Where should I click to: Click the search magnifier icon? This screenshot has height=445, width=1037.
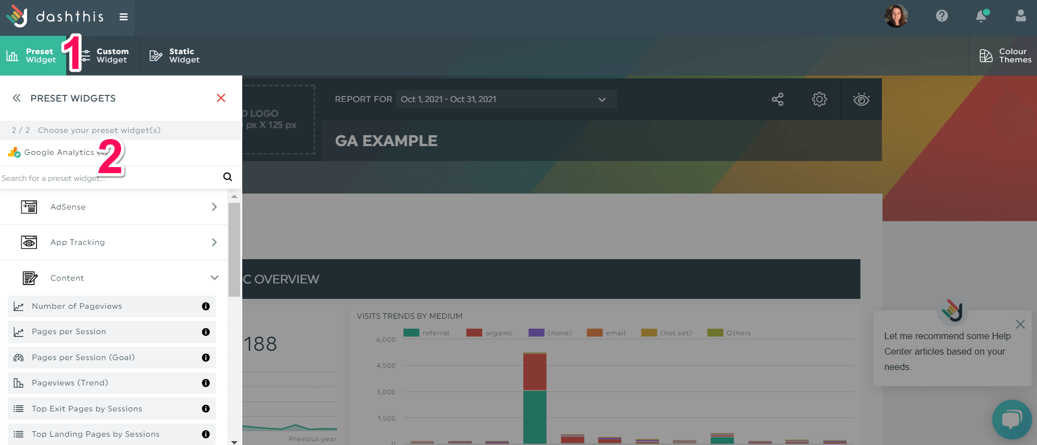click(x=227, y=177)
